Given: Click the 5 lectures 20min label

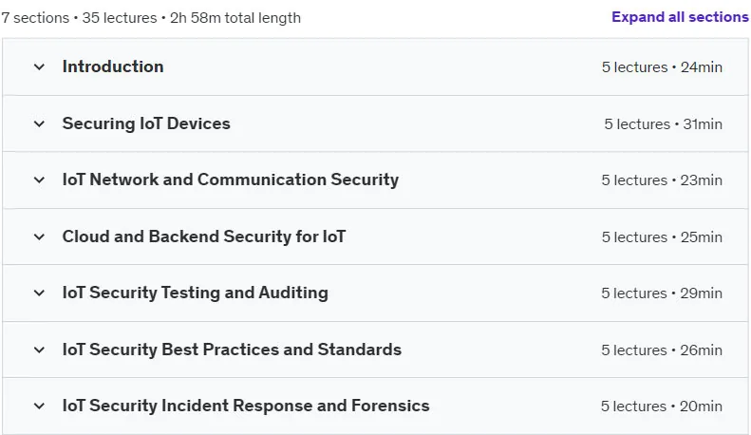Looking at the screenshot, I should [662, 407].
